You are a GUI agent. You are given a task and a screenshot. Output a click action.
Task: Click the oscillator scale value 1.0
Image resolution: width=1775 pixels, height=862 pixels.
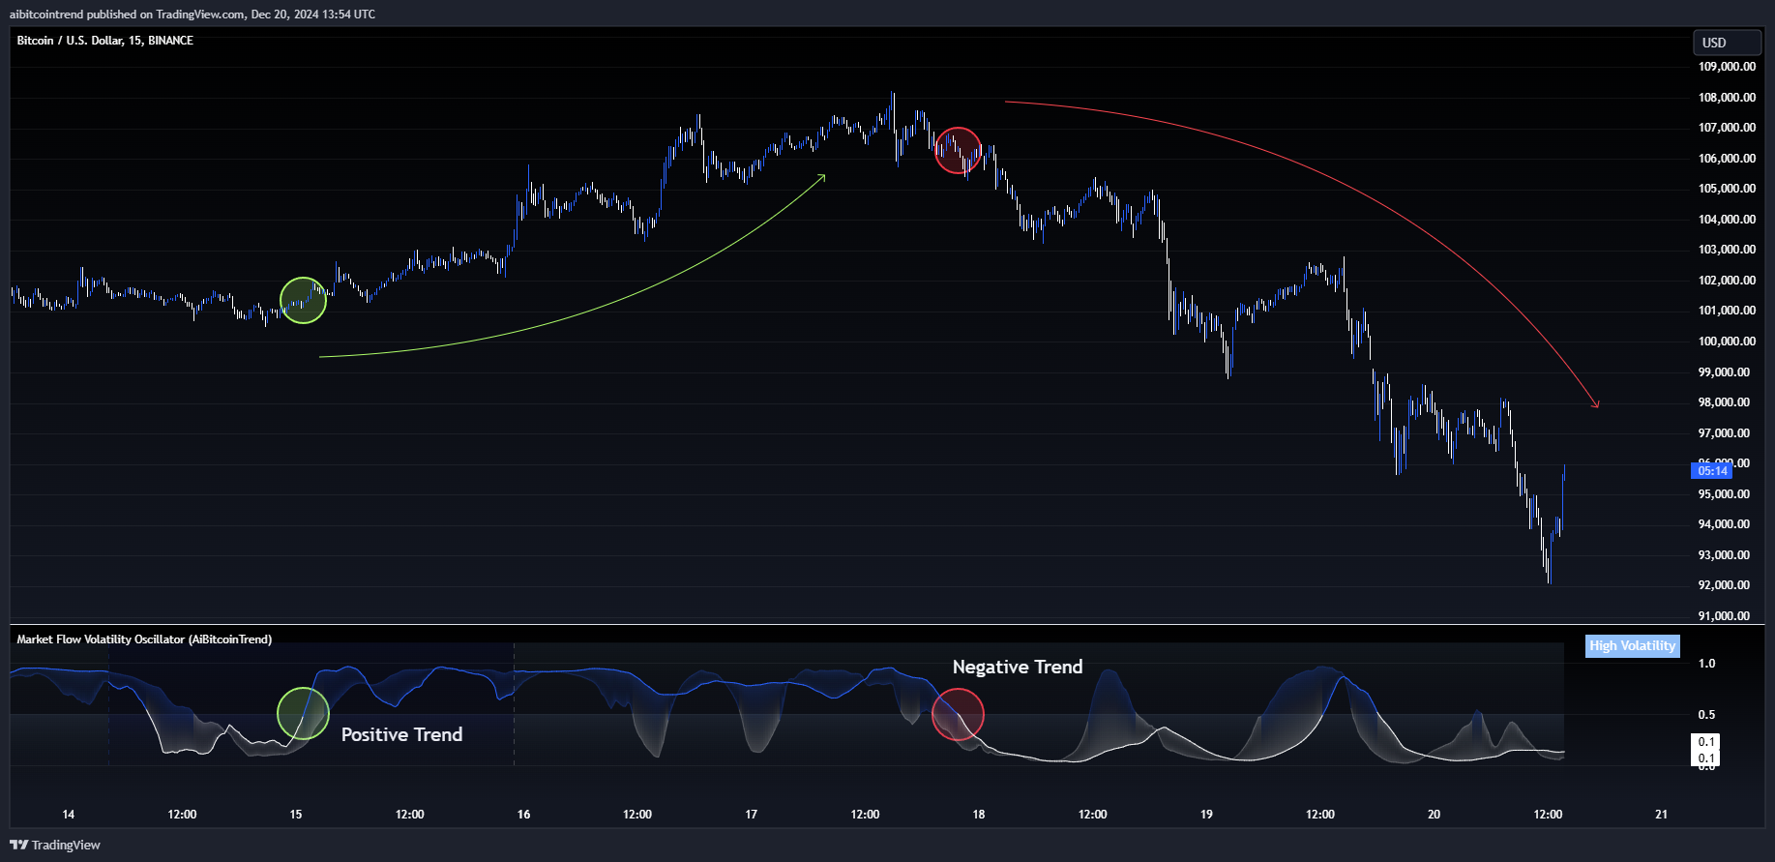click(x=1706, y=664)
